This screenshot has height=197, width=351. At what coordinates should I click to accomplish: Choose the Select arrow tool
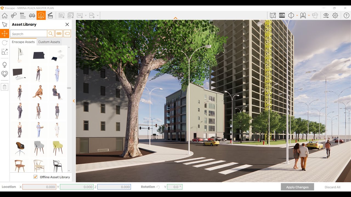[x=5, y=25]
